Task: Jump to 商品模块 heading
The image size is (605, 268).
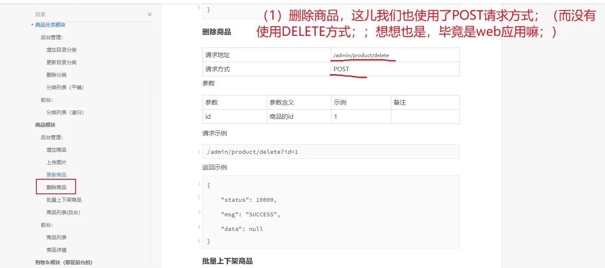Action: [45, 125]
